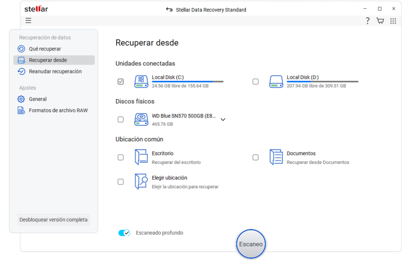Uncheck the Local Disk (C:) checkbox
Image resolution: width=406 pixels, height=263 pixels.
click(121, 82)
